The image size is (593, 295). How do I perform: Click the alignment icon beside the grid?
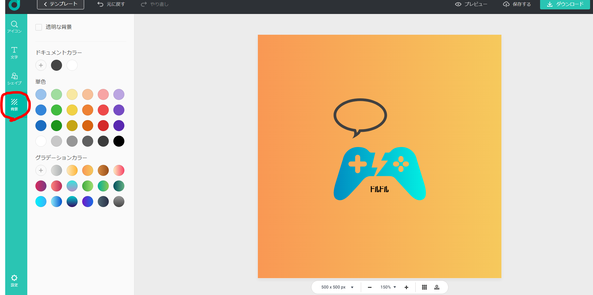(x=437, y=287)
